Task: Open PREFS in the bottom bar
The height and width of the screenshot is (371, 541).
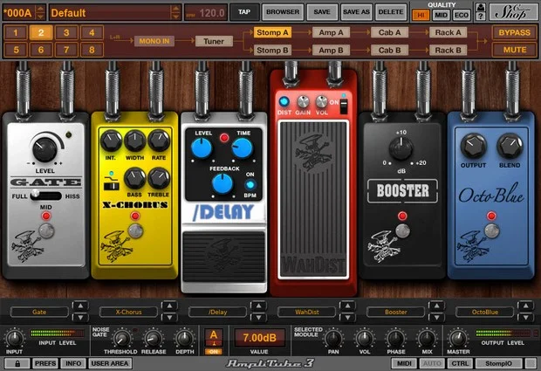Action: (x=45, y=363)
